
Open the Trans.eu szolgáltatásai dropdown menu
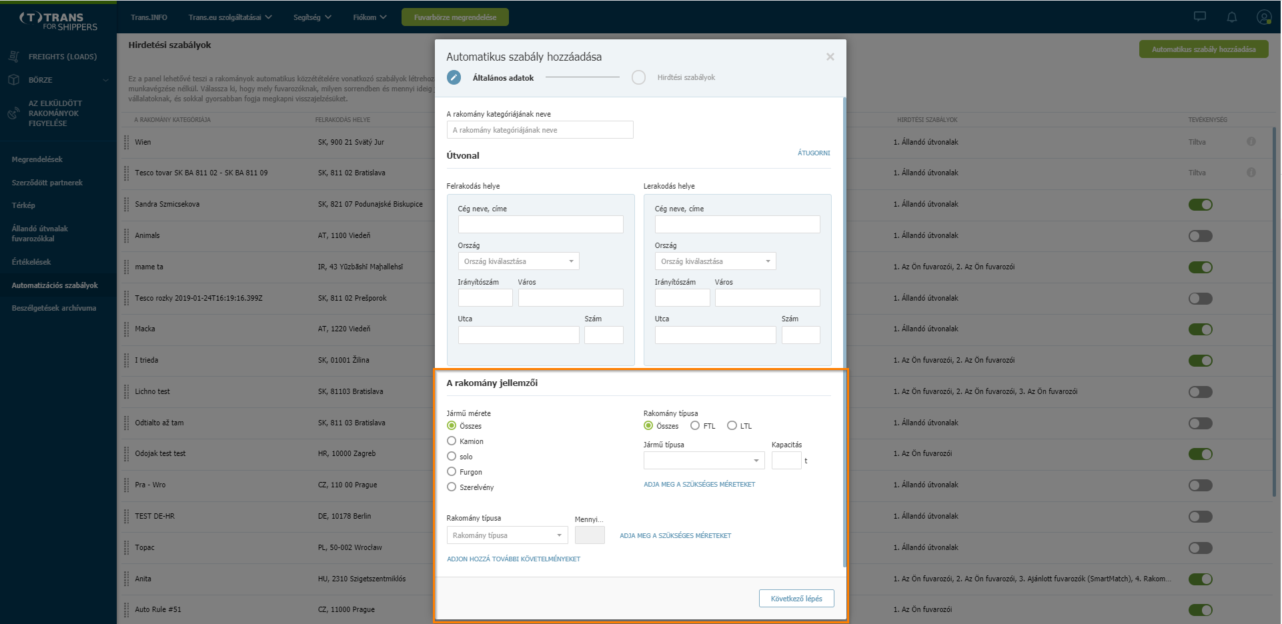[x=230, y=17]
